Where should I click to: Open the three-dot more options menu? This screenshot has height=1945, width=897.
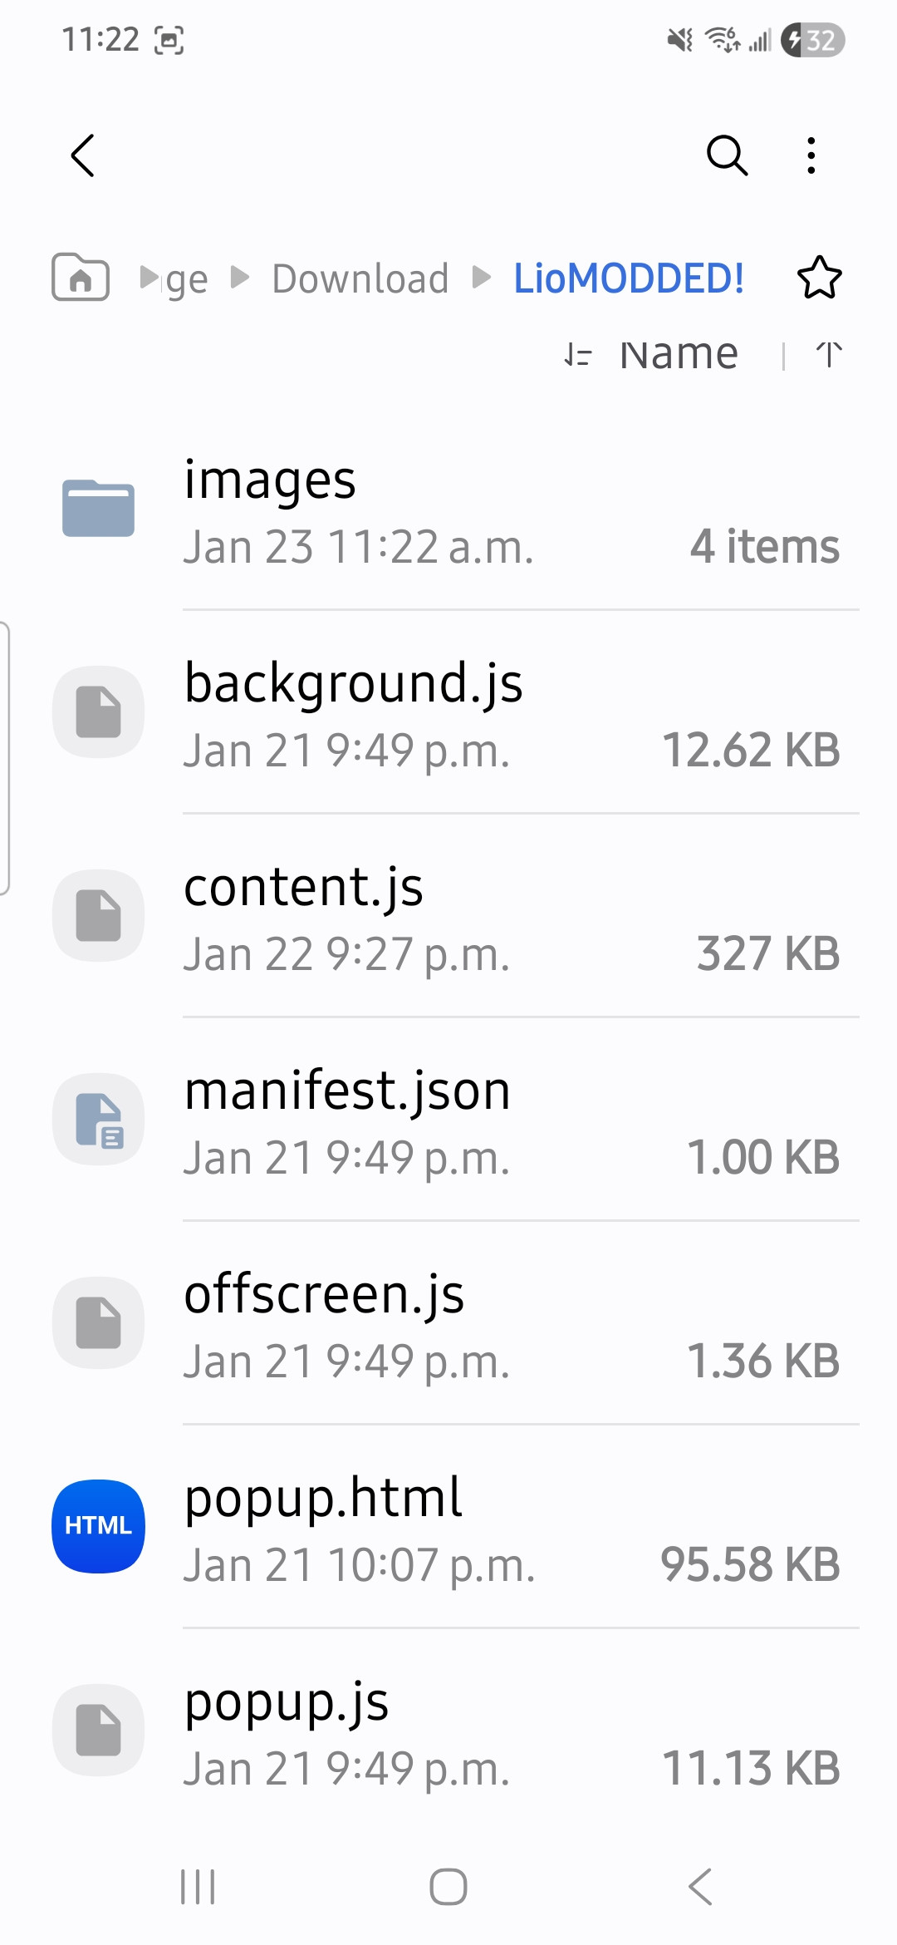click(811, 155)
